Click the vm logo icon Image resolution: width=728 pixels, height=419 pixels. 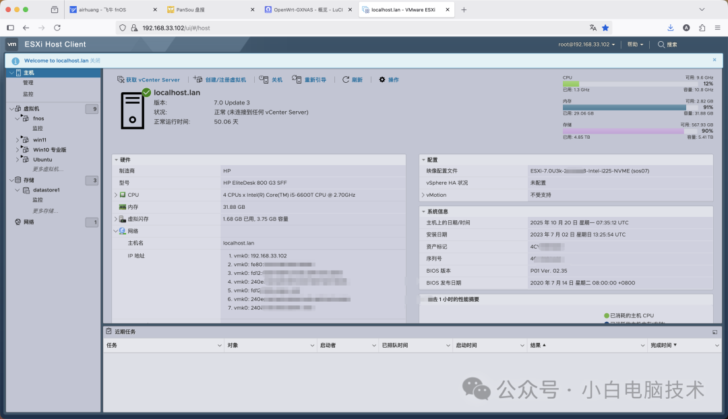tap(12, 44)
